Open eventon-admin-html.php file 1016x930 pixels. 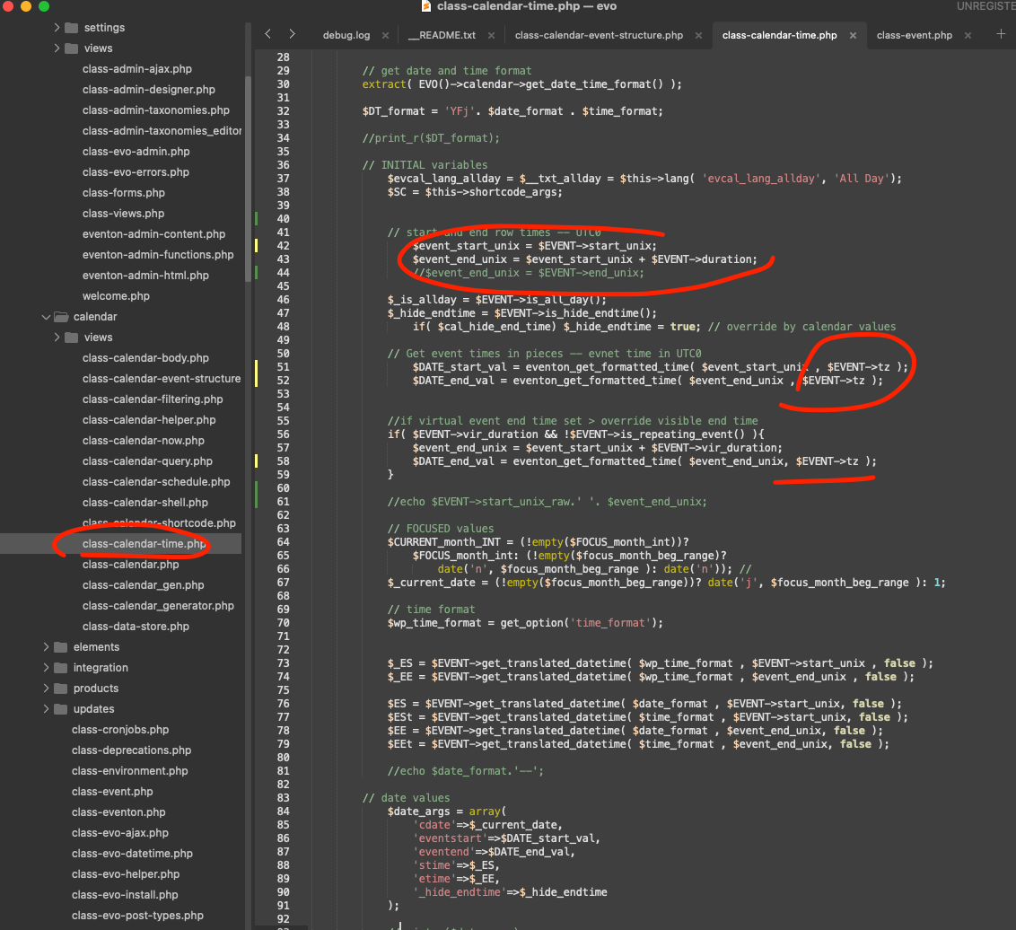(x=145, y=276)
